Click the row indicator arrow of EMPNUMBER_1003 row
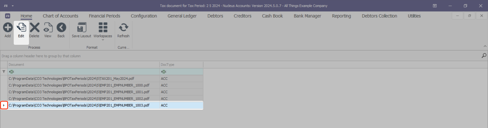This screenshot has height=128, width=488. [x=4, y=105]
